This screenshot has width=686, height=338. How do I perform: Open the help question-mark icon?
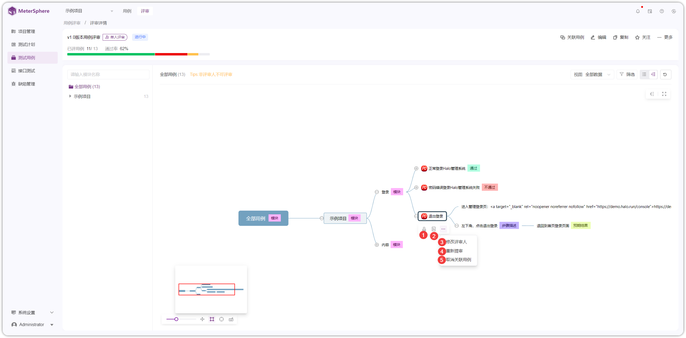[x=662, y=11]
